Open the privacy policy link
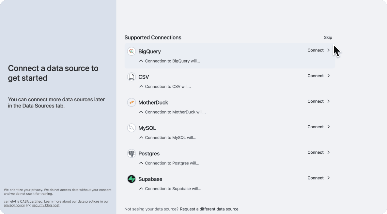 [x=14, y=206]
